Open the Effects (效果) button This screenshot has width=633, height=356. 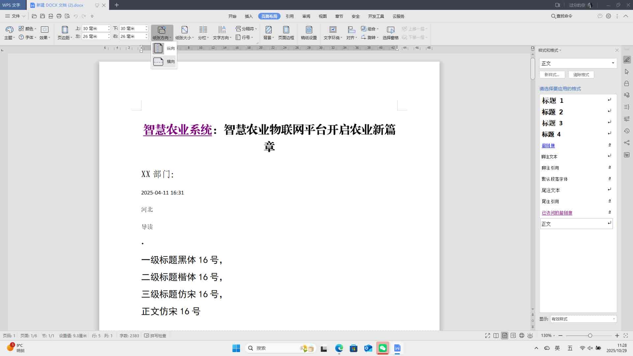tap(45, 33)
